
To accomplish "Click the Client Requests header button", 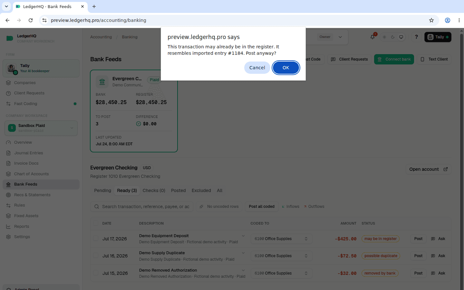I will (349, 59).
